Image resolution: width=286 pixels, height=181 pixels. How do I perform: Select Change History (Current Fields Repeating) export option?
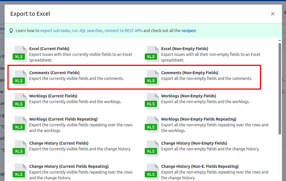pyautogui.click(x=80, y=172)
